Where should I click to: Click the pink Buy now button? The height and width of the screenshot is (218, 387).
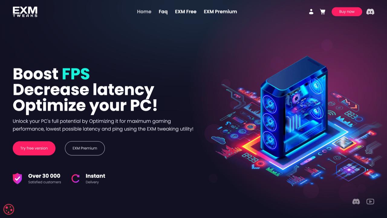click(x=347, y=12)
